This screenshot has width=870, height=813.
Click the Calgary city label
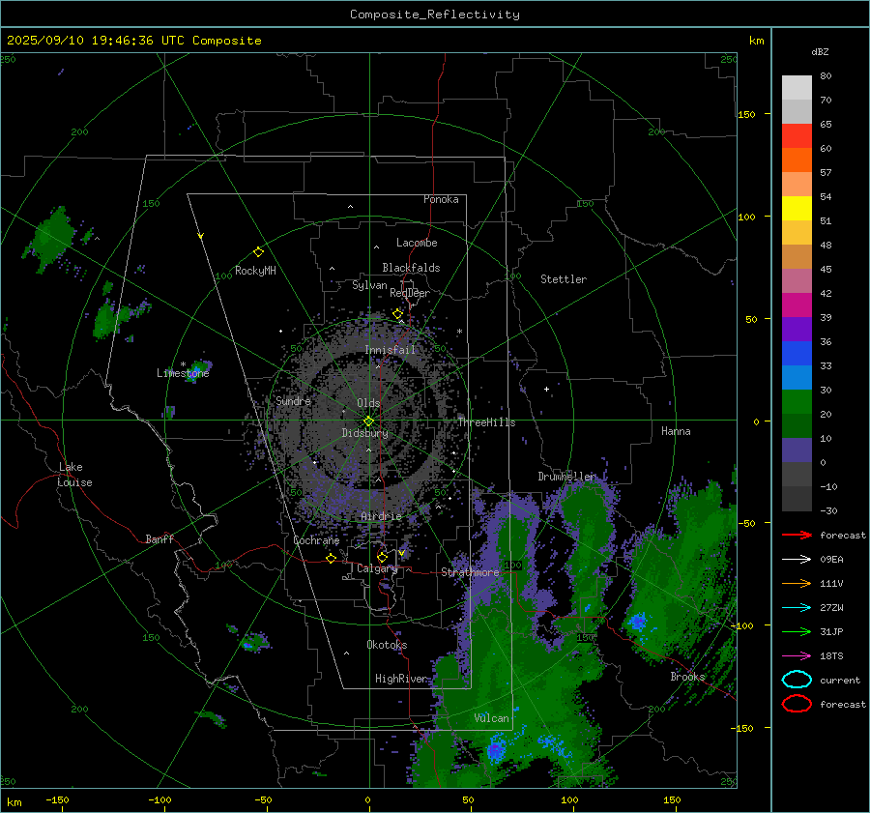pos(377,568)
